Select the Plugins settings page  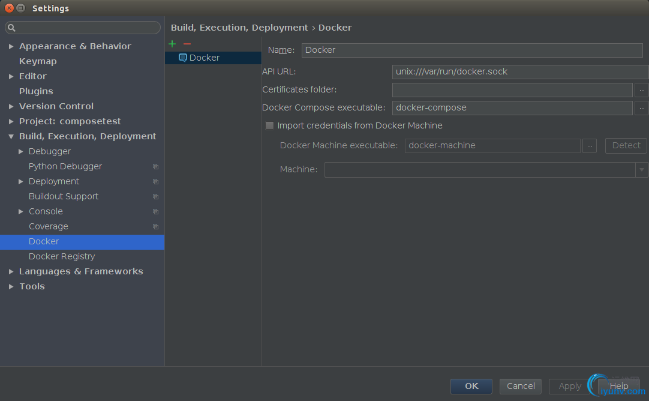click(36, 91)
